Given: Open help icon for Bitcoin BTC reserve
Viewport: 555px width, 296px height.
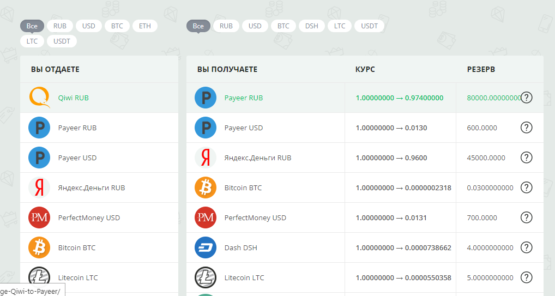Looking at the screenshot, I should [526, 188].
